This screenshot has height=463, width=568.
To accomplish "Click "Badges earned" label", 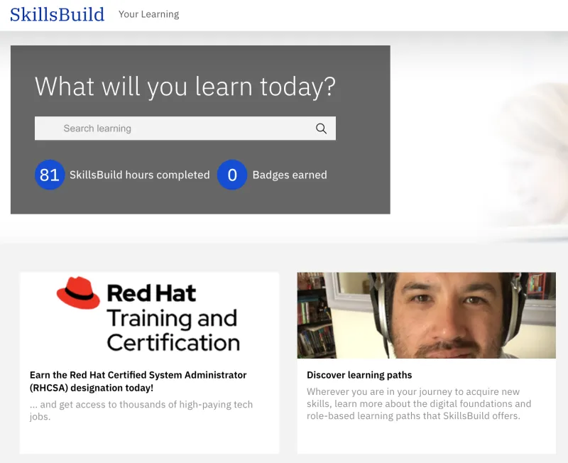I will pos(289,175).
